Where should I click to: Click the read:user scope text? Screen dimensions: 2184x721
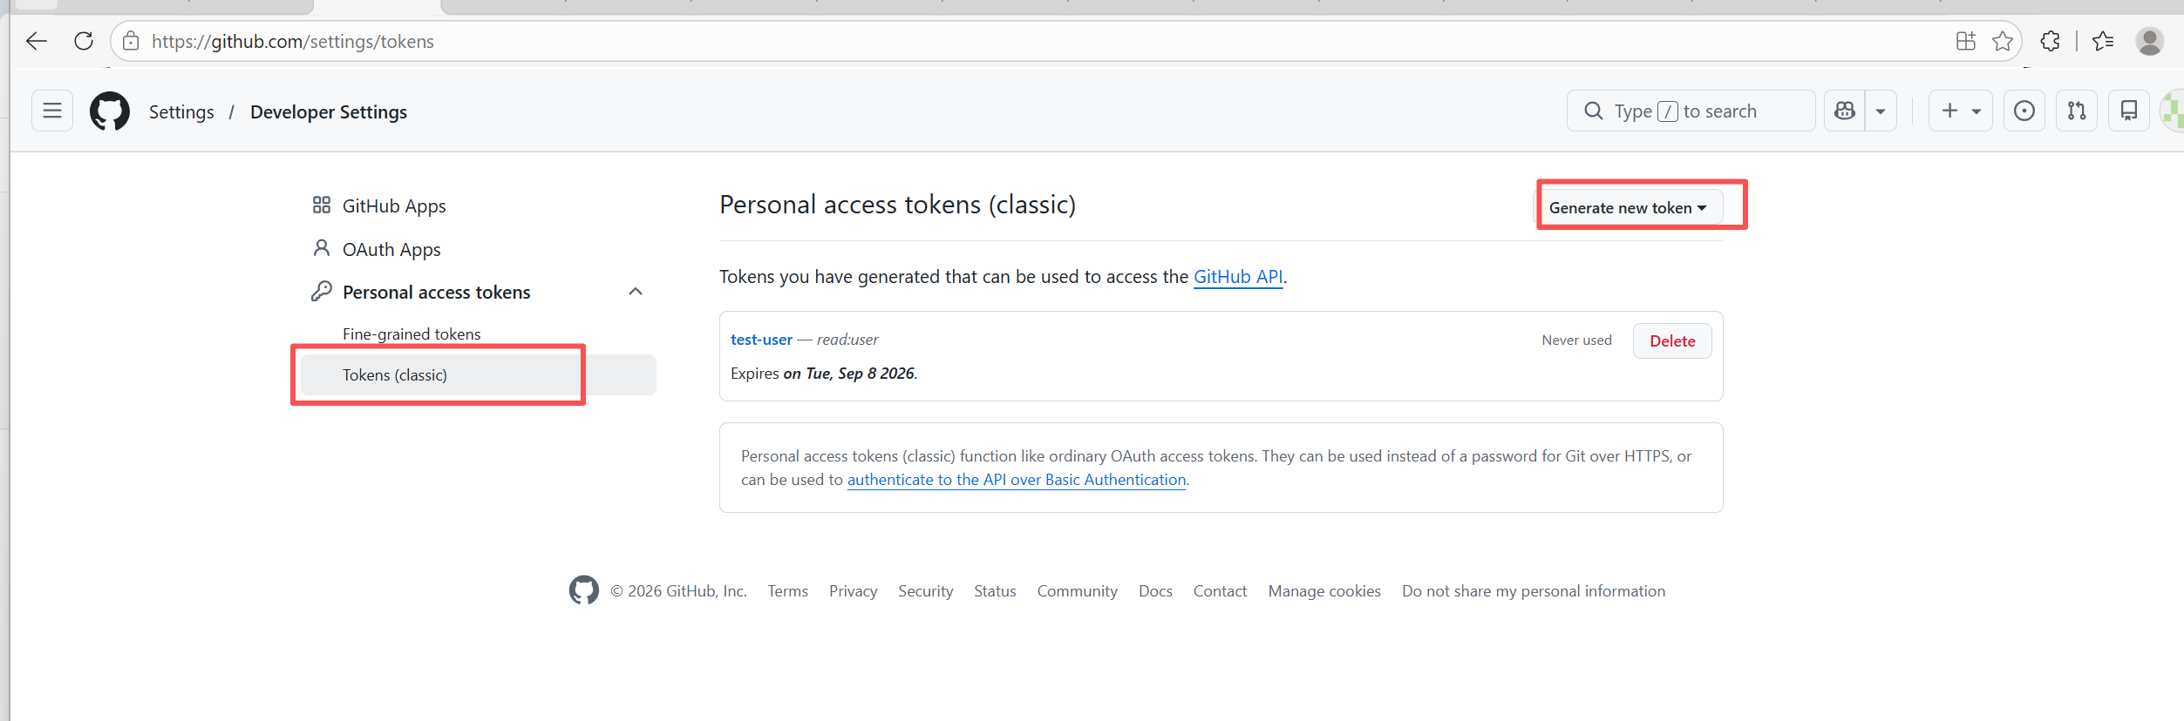click(x=847, y=339)
